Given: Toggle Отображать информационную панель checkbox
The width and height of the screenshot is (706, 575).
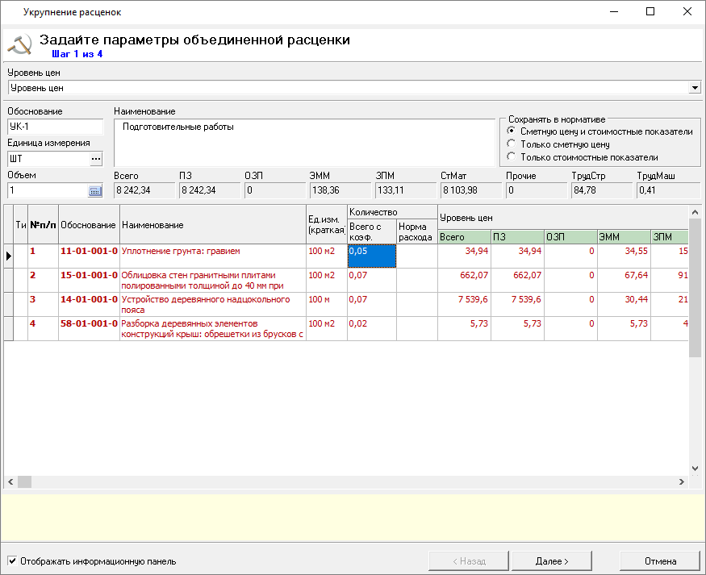Looking at the screenshot, I should click(x=12, y=561).
